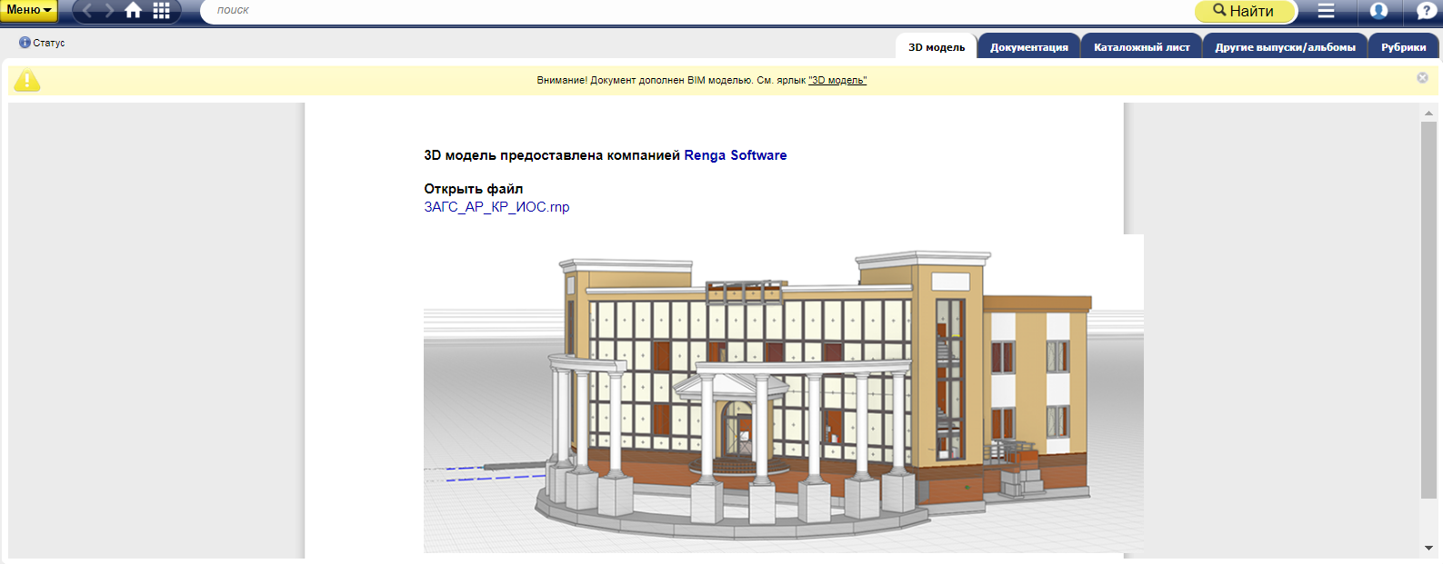This screenshot has width=1443, height=564.
Task: Dismiss the yellow warning banner
Action: click(1422, 78)
